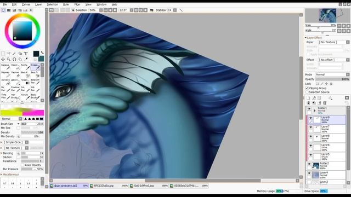Swap foreground and background colors
This screenshot has width=351, height=197.
point(42,53)
